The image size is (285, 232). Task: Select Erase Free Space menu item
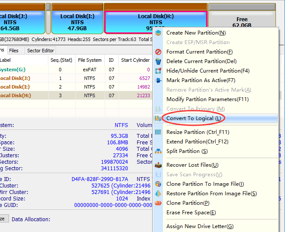point(191,213)
